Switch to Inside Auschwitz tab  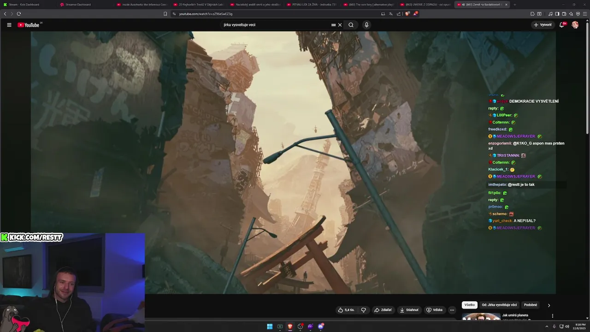[x=142, y=5]
